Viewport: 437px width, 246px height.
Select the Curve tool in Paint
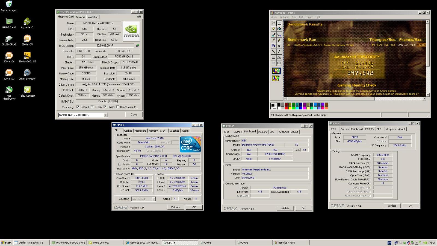279,51
